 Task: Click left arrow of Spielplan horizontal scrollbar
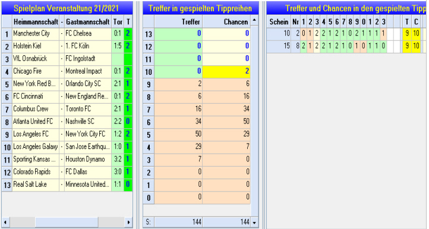pos(5,222)
